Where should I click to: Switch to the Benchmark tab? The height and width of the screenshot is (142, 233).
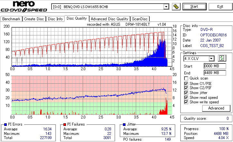(x=11, y=19)
